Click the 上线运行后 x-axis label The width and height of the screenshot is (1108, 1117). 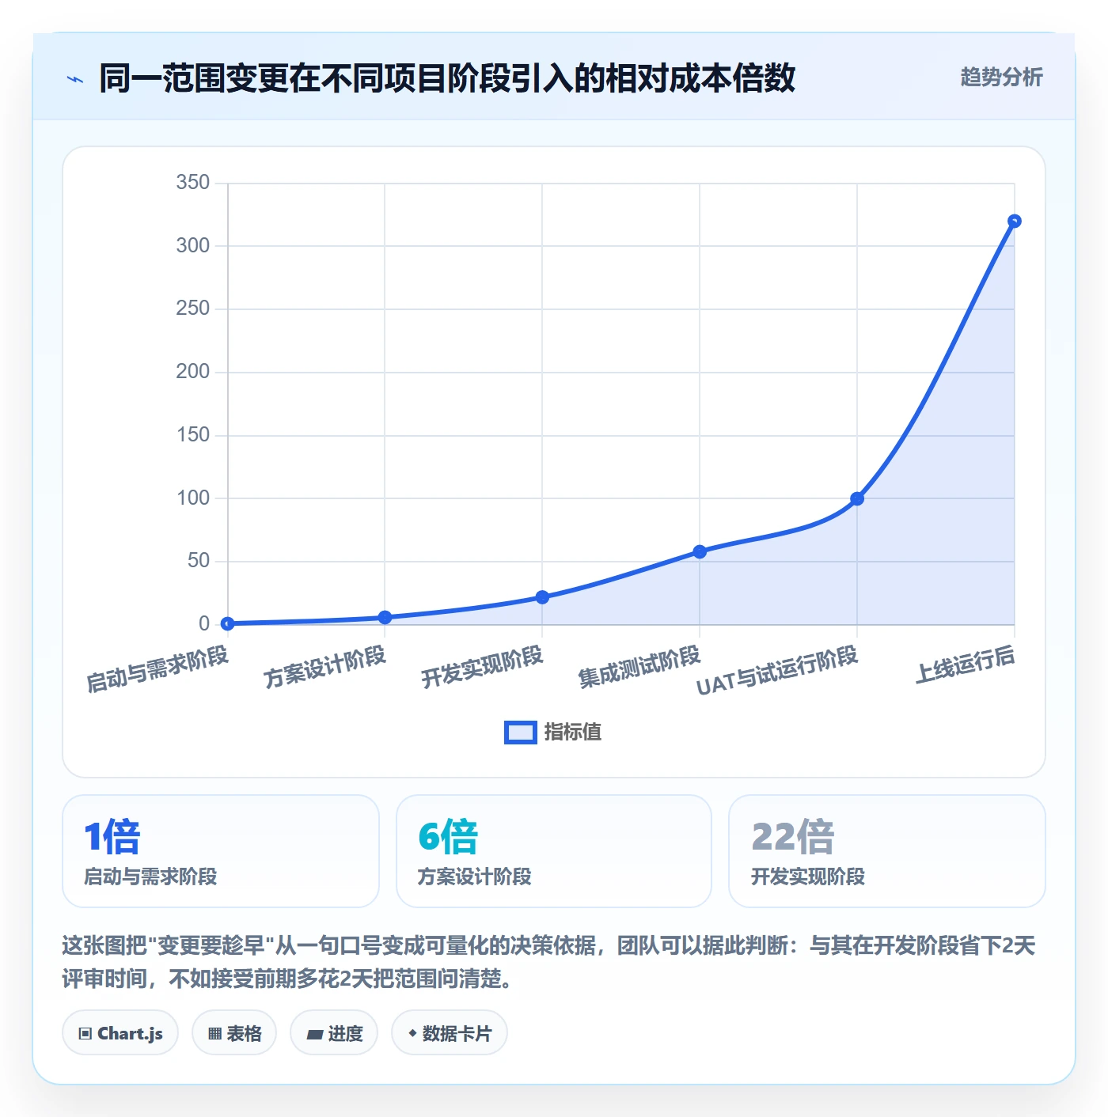pos(966,665)
